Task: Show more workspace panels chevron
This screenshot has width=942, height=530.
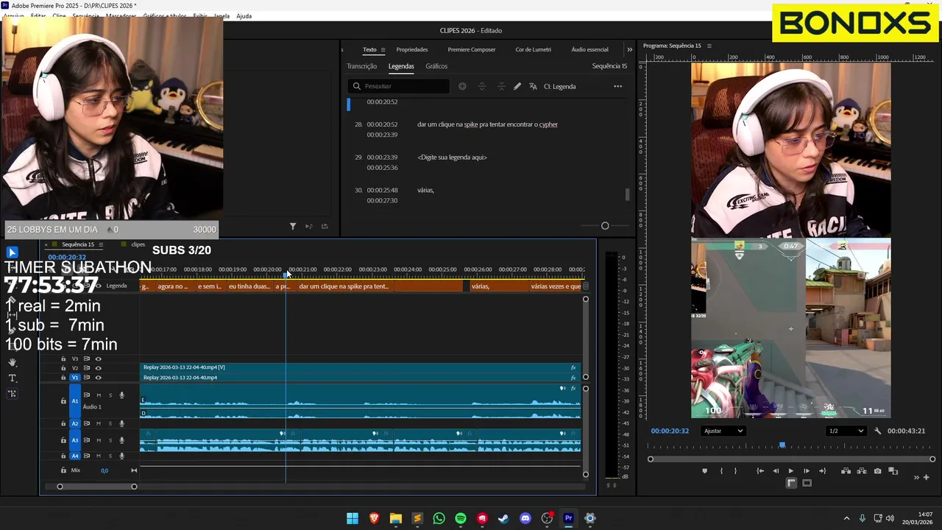Action: [629, 49]
